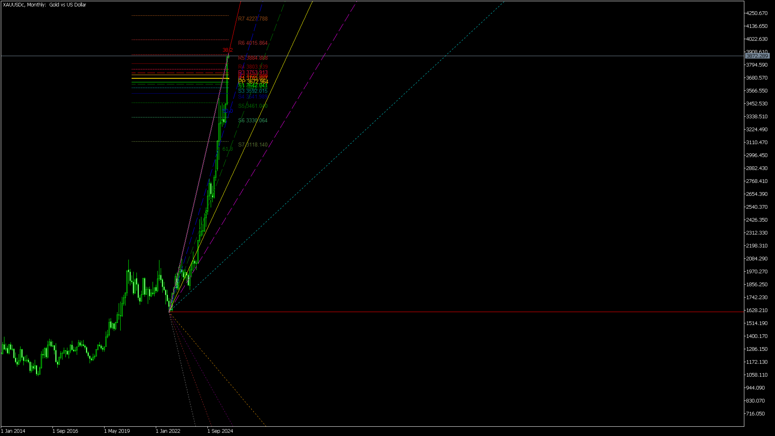Click the 2540.370 price scale value
This screenshot has height=436, width=775.
756,207
